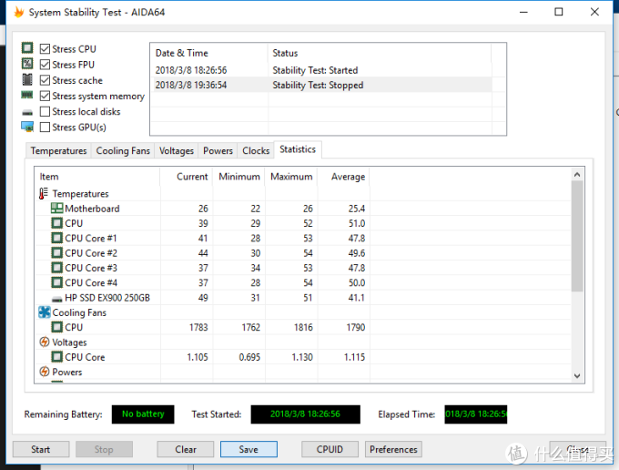Minimize the AIDA64 window
Screen dimensions: 619x470
pyautogui.click(x=523, y=12)
